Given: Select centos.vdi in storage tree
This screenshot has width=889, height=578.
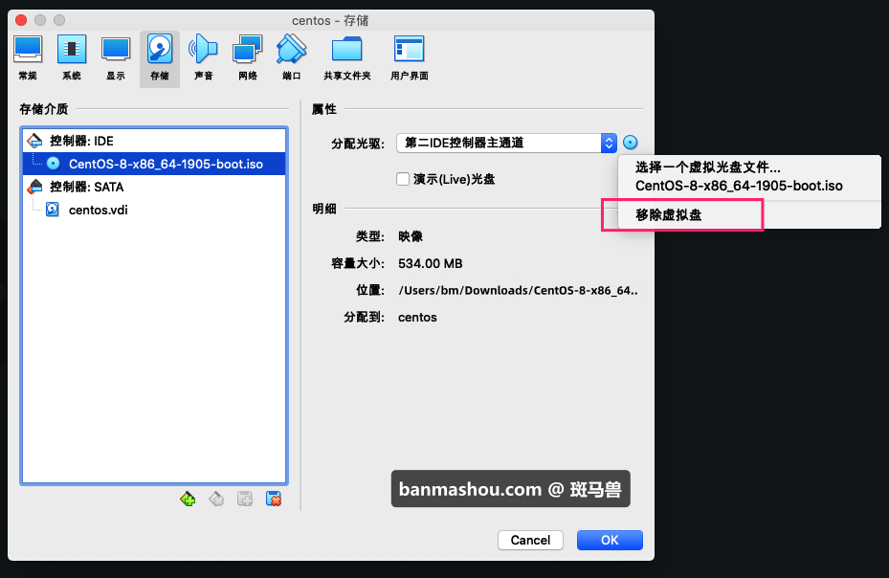Looking at the screenshot, I should pos(154,210).
